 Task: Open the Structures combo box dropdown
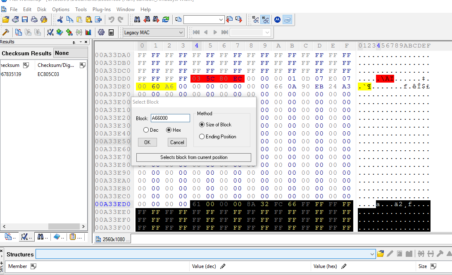click(372, 254)
